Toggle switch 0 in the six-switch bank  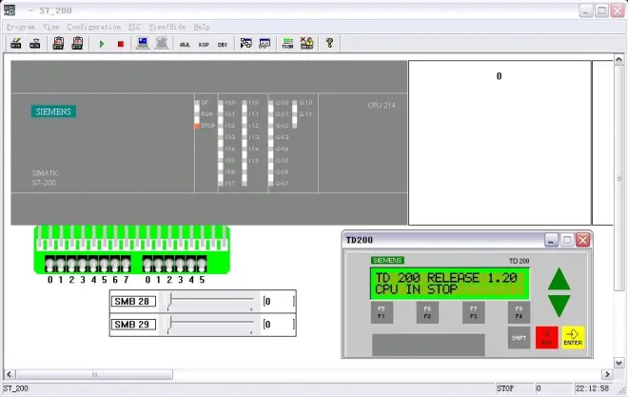(x=147, y=264)
